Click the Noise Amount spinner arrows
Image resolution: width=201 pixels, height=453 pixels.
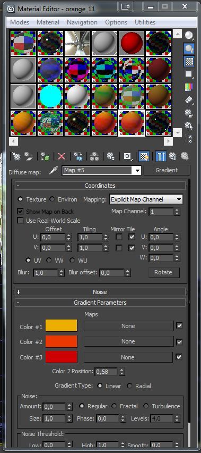tap(69, 407)
